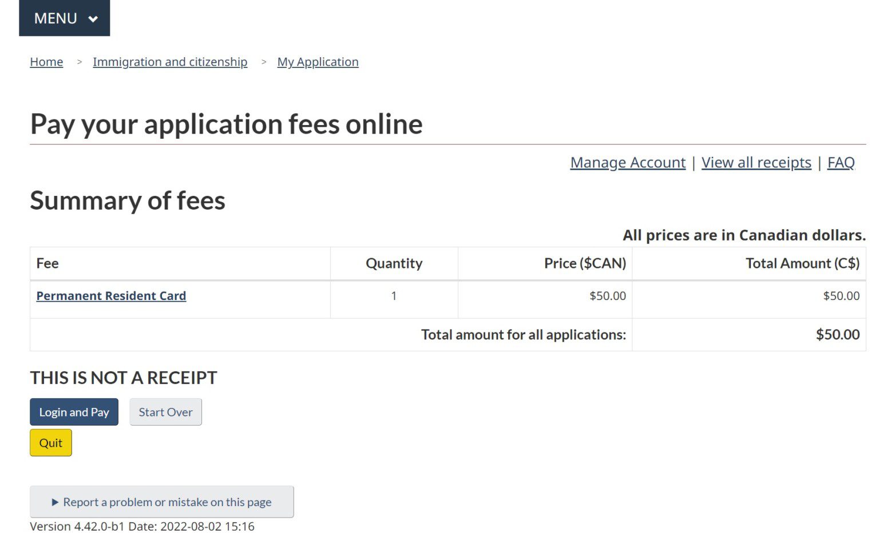Image resolution: width=879 pixels, height=533 pixels.
Task: Click the bold $50.00 grand total cell
Action: pos(837,335)
